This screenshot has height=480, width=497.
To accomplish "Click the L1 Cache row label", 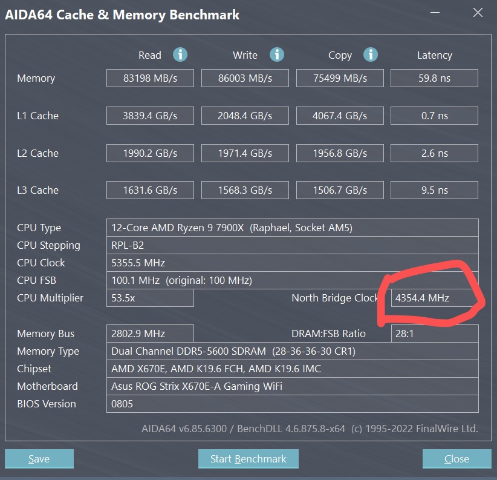I will pyautogui.click(x=37, y=116).
